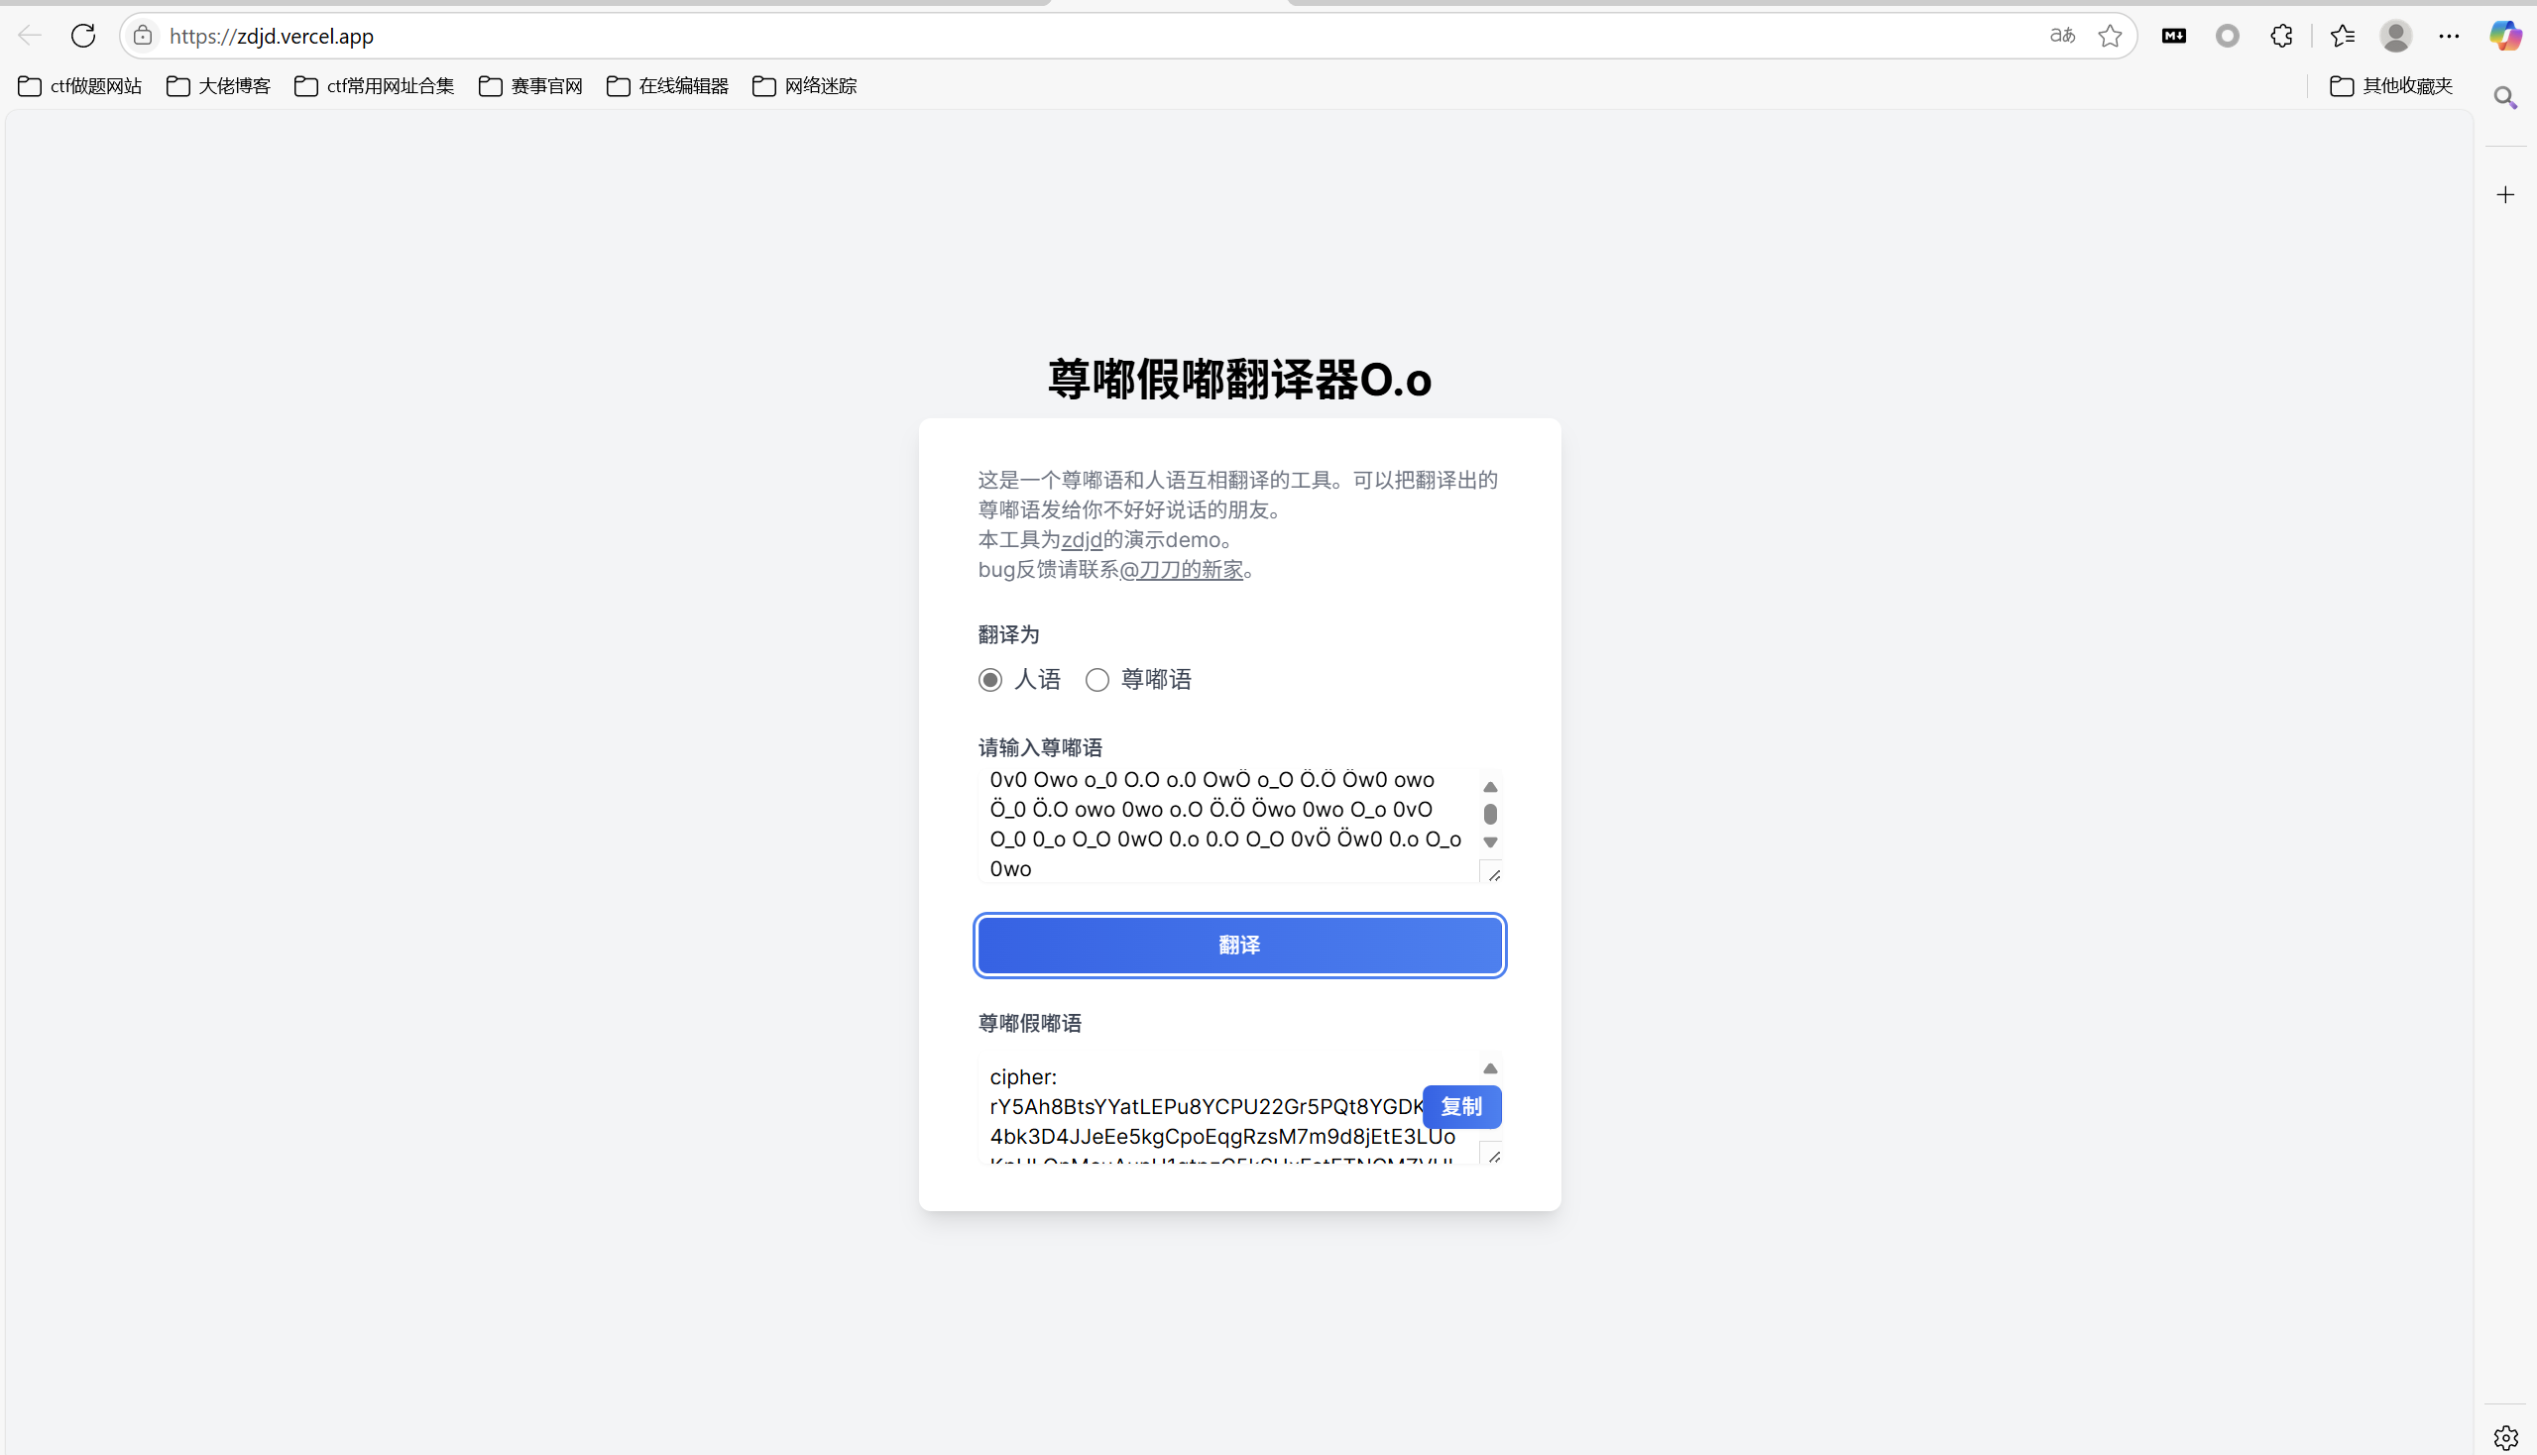Click input area scrollbar up arrow
This screenshot has width=2537, height=1455.
point(1490,786)
